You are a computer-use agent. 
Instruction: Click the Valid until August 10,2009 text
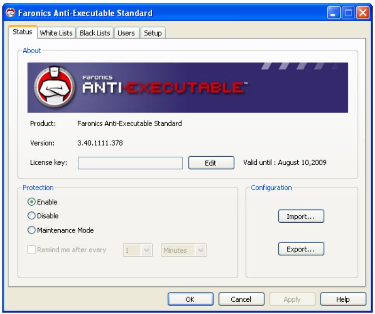(285, 162)
